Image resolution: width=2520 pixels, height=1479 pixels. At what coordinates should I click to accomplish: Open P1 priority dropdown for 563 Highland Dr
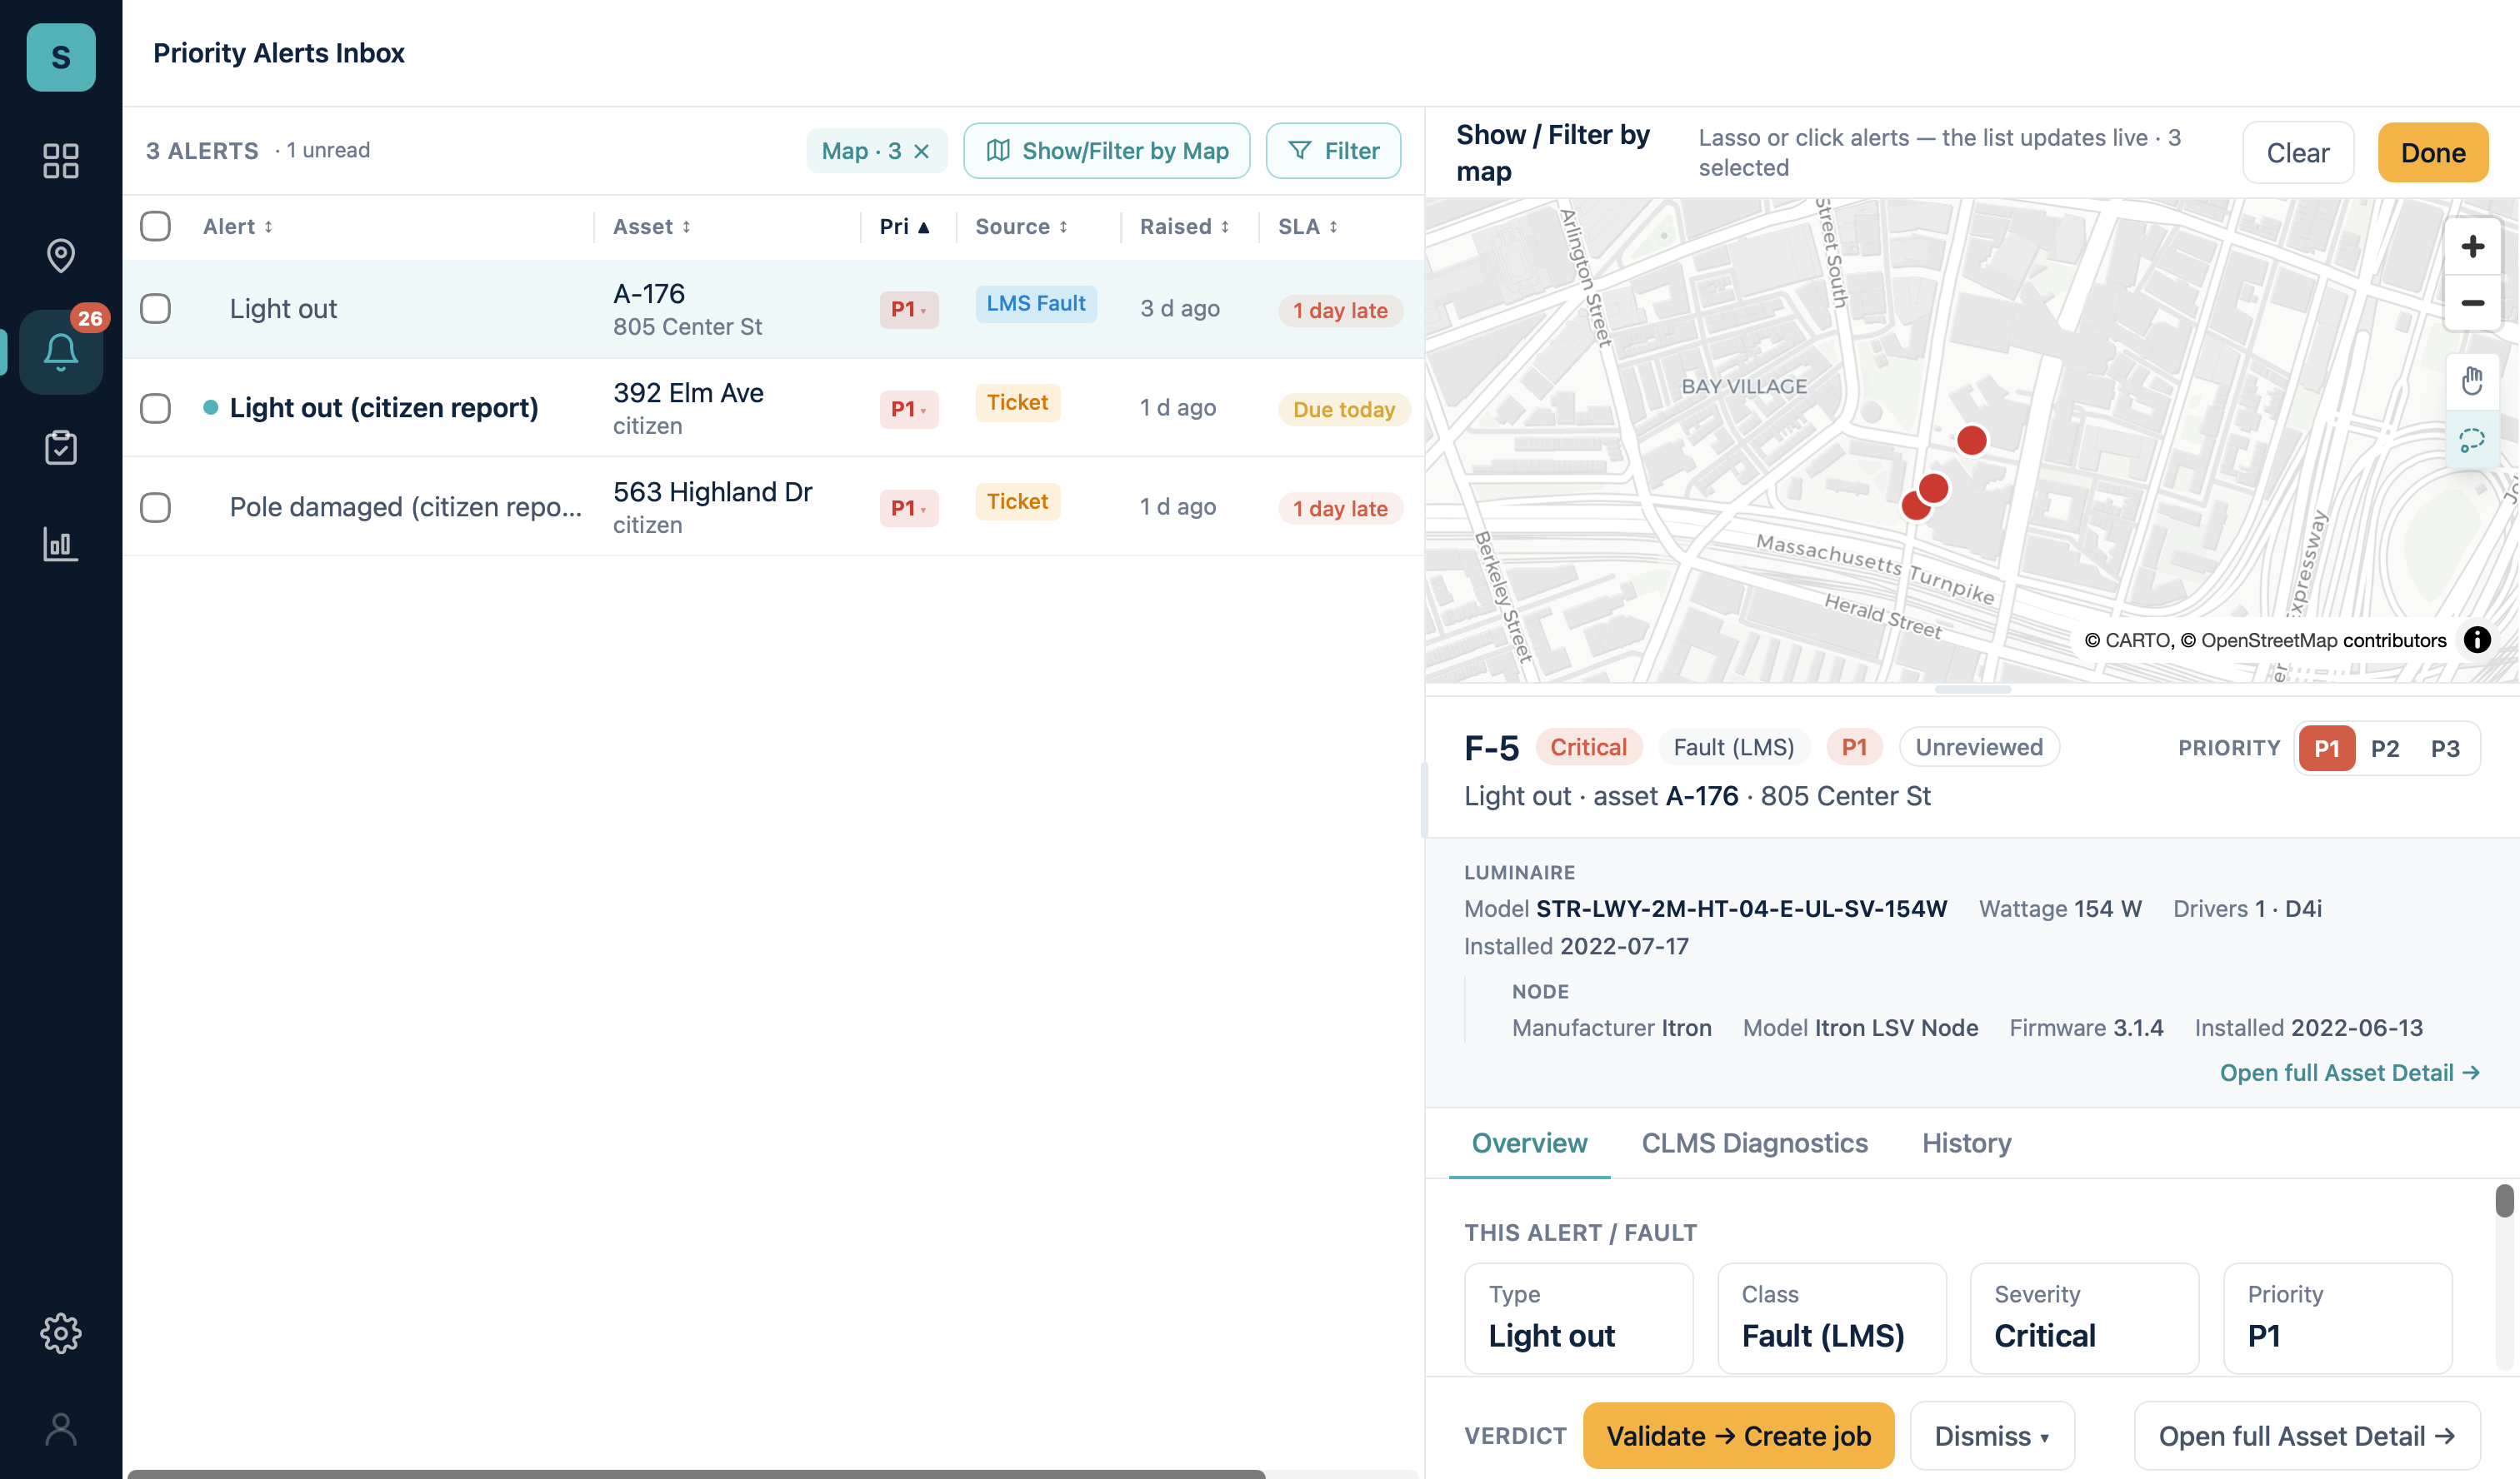908,508
